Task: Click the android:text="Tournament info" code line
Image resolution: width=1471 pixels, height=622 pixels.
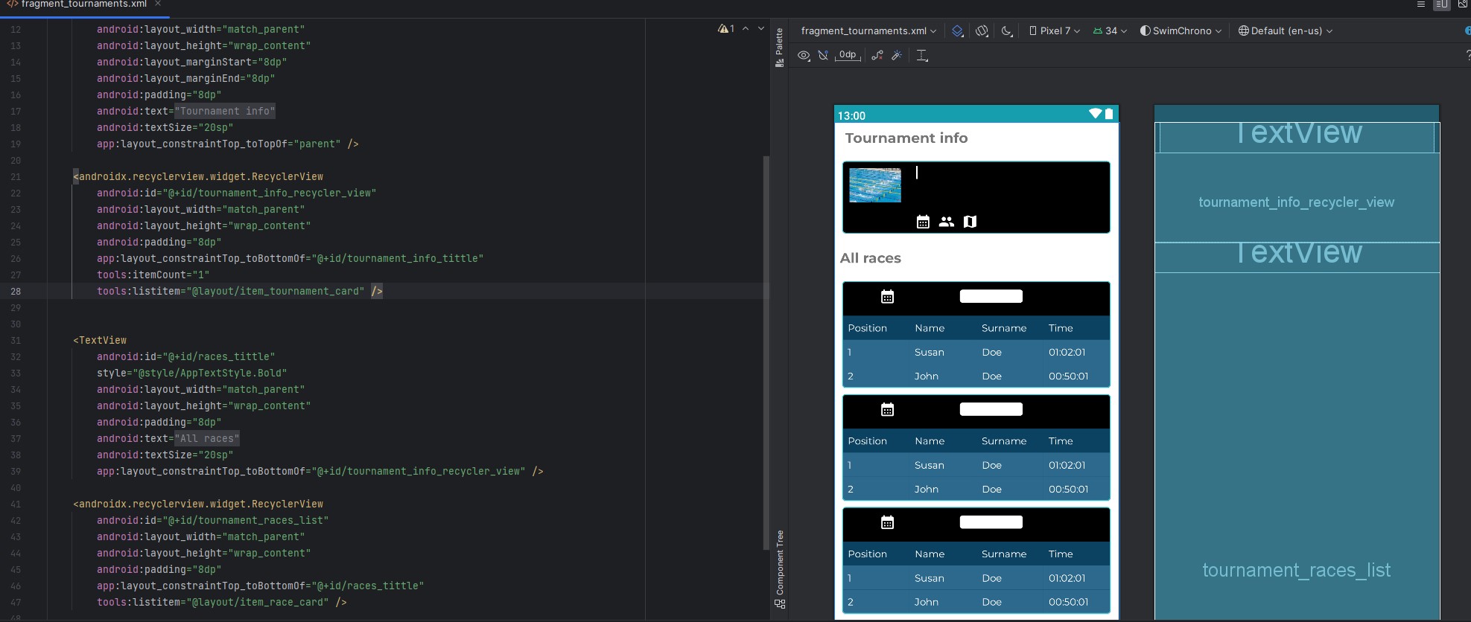Action: click(186, 111)
